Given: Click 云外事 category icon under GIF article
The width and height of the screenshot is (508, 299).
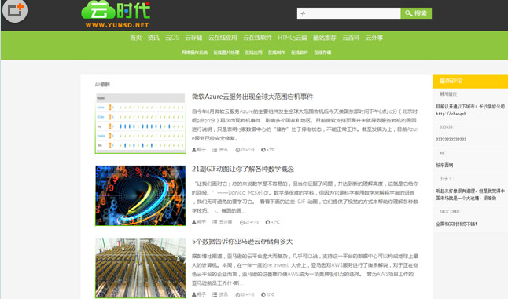Looking at the screenshot, I should pos(215,222).
